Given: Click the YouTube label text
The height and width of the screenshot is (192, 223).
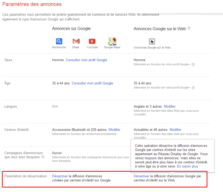Looking at the screenshot, I should coord(92,47).
